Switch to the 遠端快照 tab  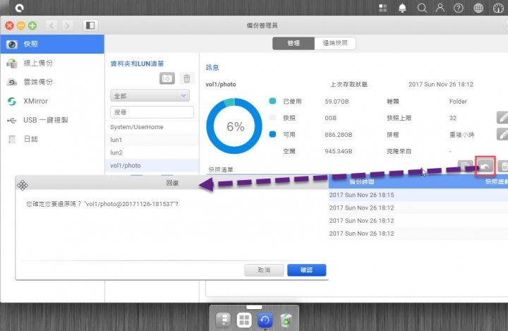[x=335, y=43]
